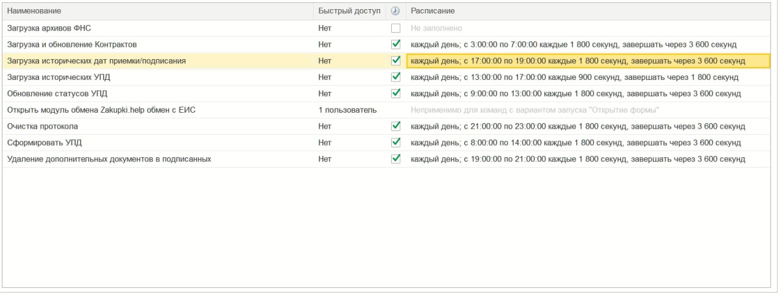This screenshot has width=781, height=295.
Task: Toggle schedule checkbox for Загрузка исторических УПД
Action: tap(395, 77)
